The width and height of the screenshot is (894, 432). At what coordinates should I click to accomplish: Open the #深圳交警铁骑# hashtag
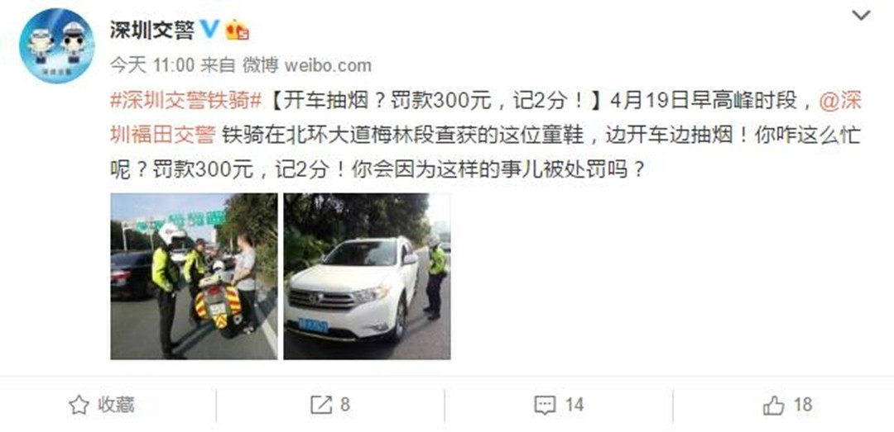(185, 102)
